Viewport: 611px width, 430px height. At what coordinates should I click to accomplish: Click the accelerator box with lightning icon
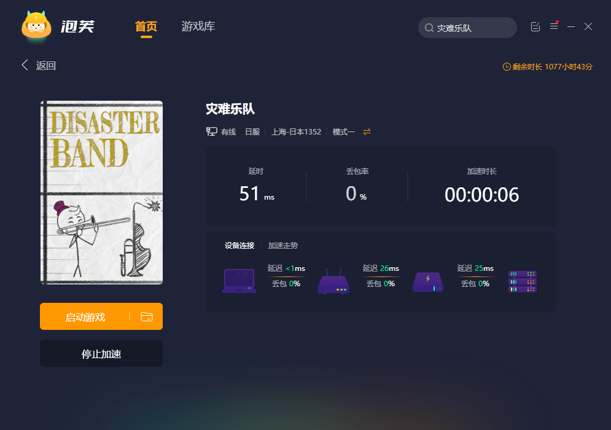click(x=428, y=282)
